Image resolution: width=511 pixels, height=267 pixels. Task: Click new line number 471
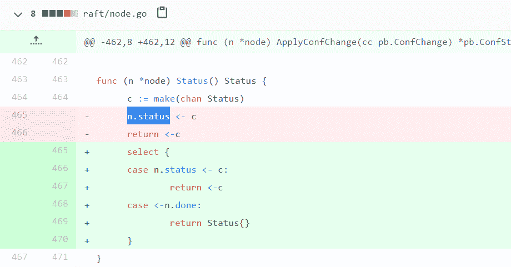point(59,257)
